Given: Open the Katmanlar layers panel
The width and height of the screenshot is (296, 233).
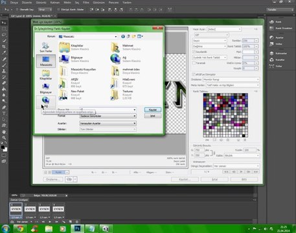Looking at the screenshot, I should pyautogui.click(x=271, y=53).
